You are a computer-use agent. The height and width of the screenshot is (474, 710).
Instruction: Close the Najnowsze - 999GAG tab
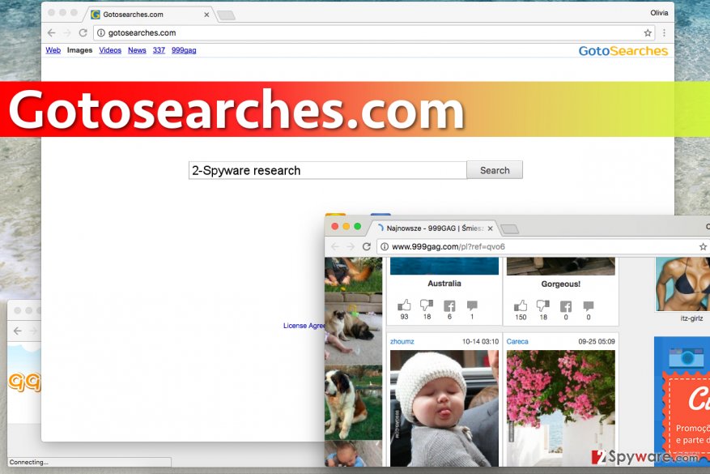(x=490, y=228)
